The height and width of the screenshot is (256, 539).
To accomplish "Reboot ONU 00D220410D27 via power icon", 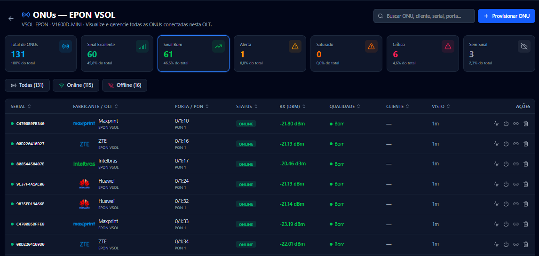I will click(x=506, y=144).
